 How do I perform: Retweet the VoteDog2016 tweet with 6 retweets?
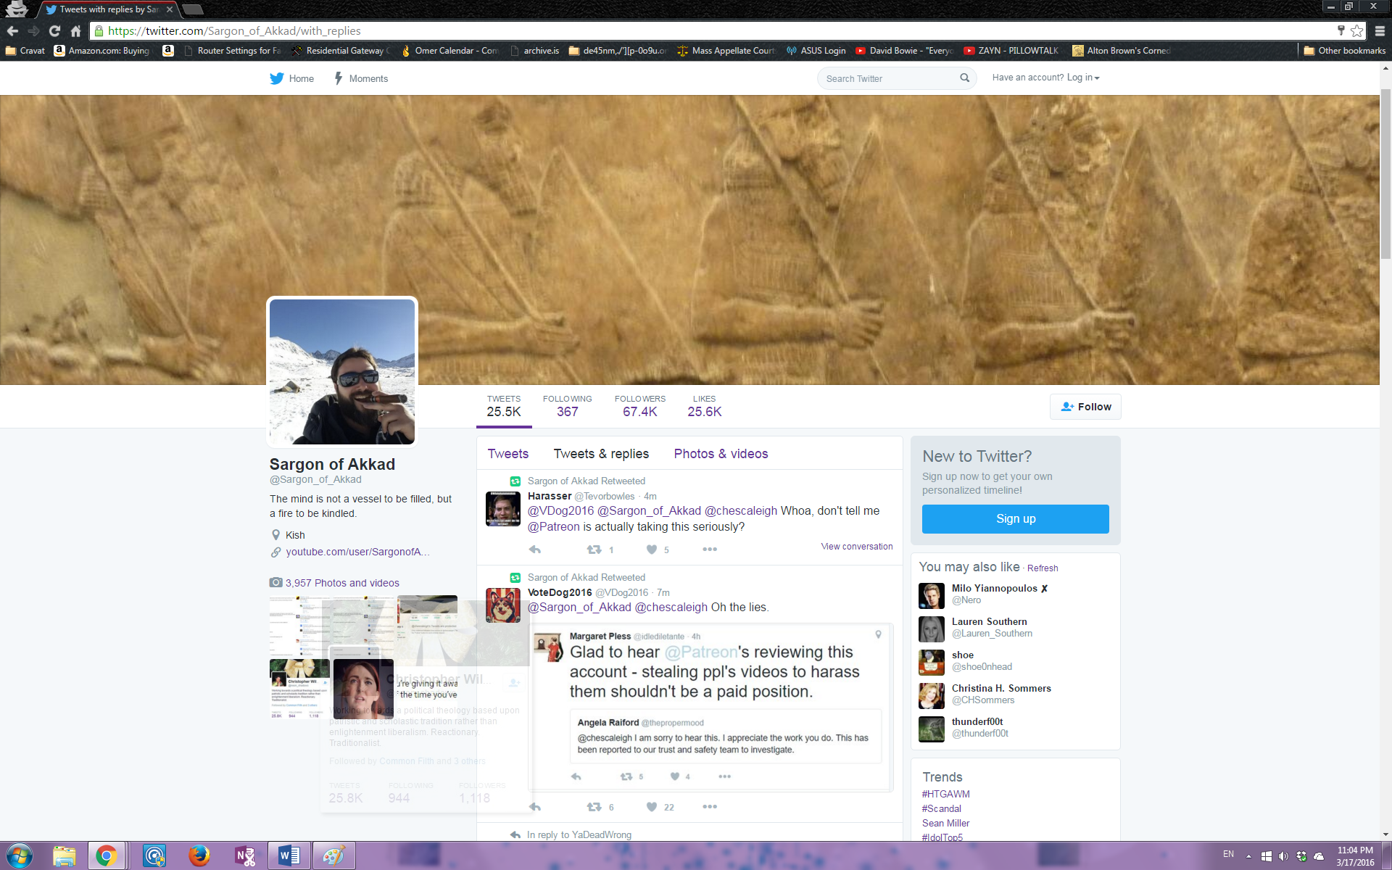point(594,807)
